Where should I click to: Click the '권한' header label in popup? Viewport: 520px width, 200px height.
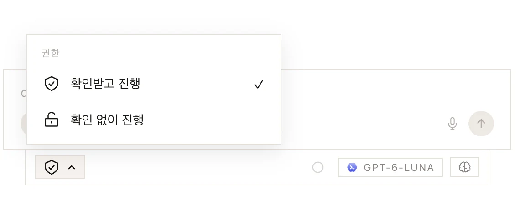click(x=51, y=53)
